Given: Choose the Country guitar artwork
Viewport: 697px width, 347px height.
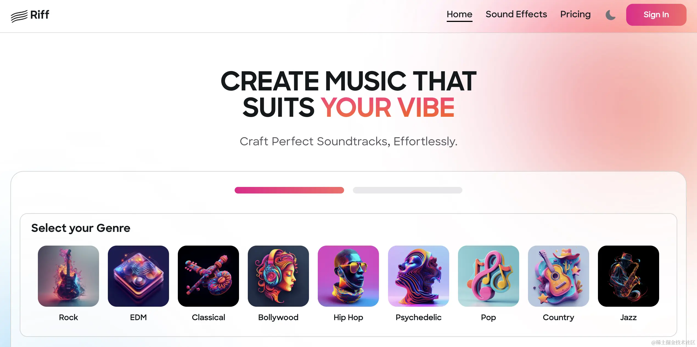Looking at the screenshot, I should (x=558, y=276).
